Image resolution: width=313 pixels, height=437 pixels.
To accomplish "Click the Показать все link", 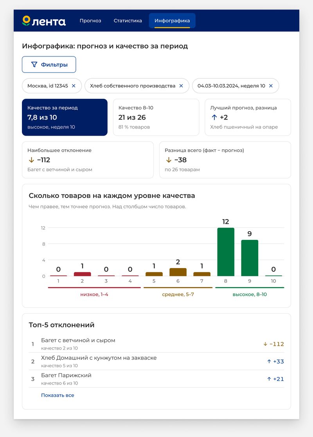I will 58,395.
